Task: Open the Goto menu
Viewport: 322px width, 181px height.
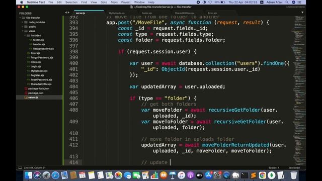Action: (104, 2)
